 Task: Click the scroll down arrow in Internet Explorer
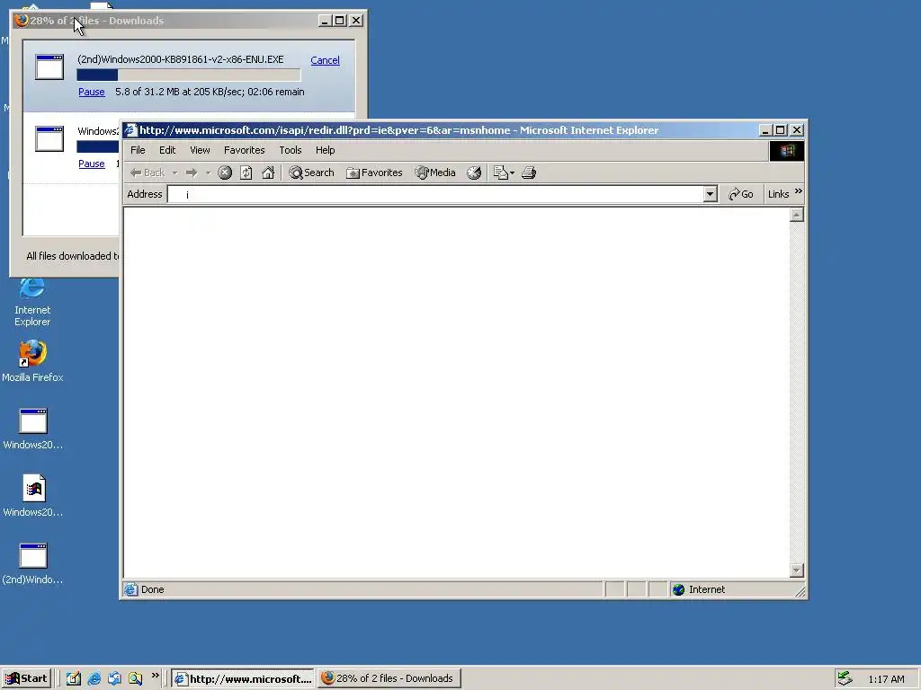click(797, 570)
